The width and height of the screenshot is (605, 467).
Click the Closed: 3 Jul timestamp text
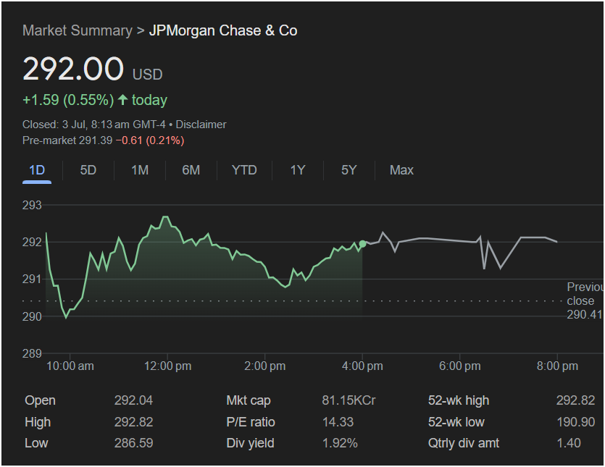click(x=94, y=125)
